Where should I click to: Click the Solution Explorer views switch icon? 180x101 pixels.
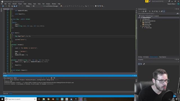(x=146, y=11)
